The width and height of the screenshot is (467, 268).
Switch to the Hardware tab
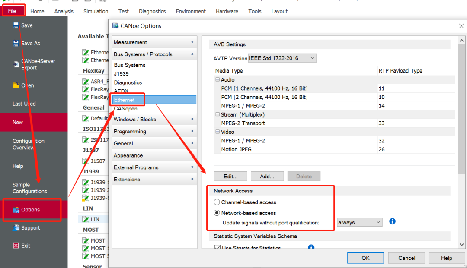click(x=227, y=11)
